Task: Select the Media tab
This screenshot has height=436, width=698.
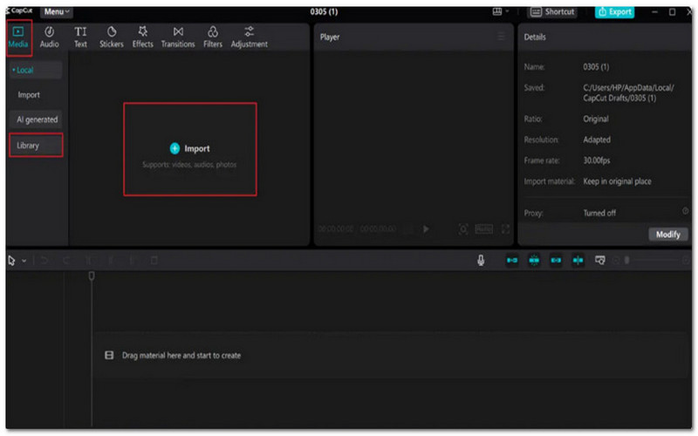Action: coord(18,36)
